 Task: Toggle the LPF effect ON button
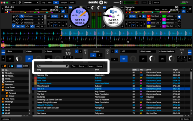pos(124,59)
